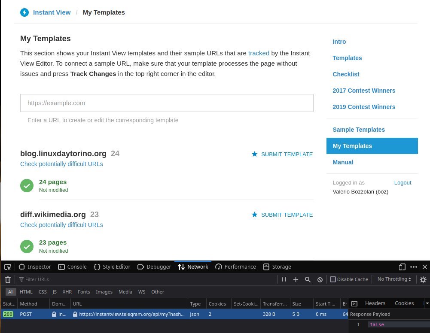Image resolution: width=430 pixels, height=333 pixels.
Task: Click the star icon for blog.linuxdaytorino.org submit
Action: [x=254, y=154]
